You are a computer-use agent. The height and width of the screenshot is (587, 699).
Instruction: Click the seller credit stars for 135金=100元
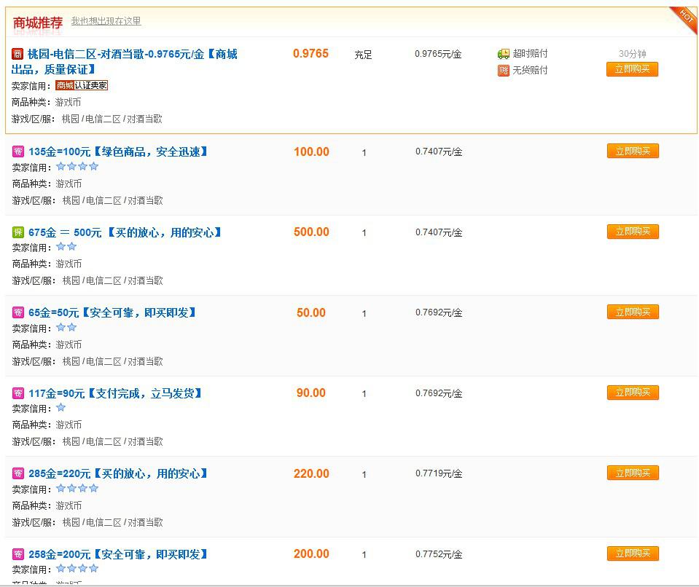click(77, 167)
